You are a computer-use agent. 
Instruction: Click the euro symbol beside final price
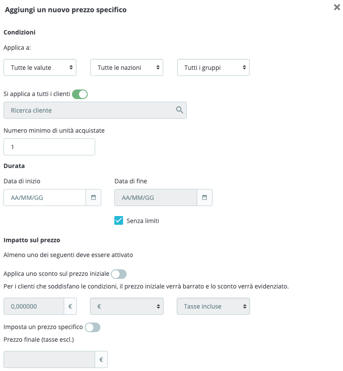(x=101, y=359)
